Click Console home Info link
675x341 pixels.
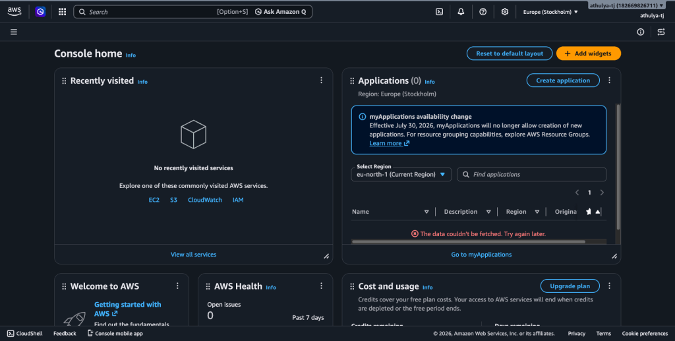131,55
